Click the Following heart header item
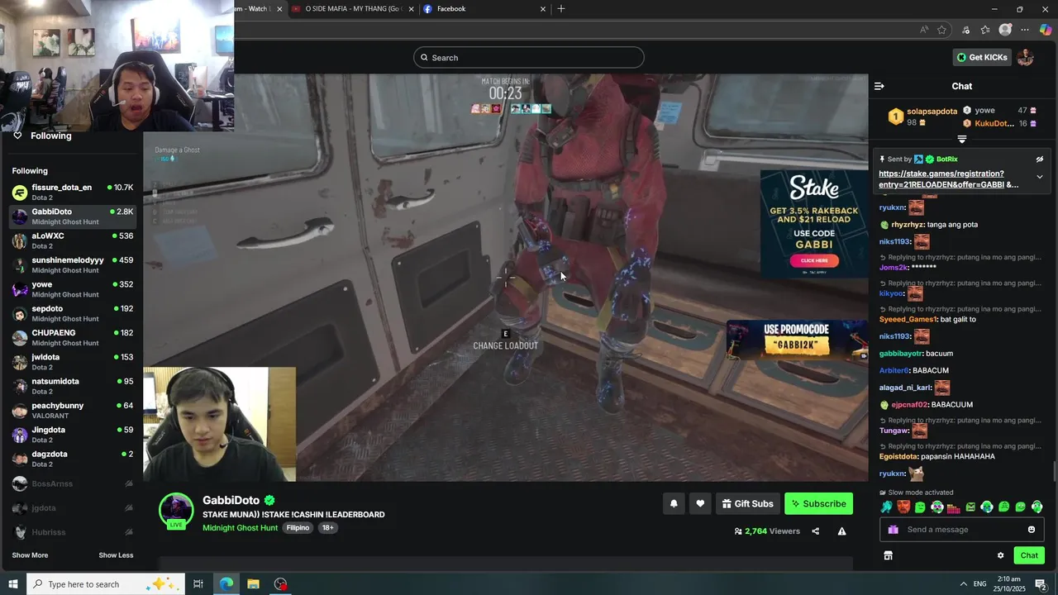Image resolution: width=1058 pixels, height=595 pixels. [x=42, y=136]
